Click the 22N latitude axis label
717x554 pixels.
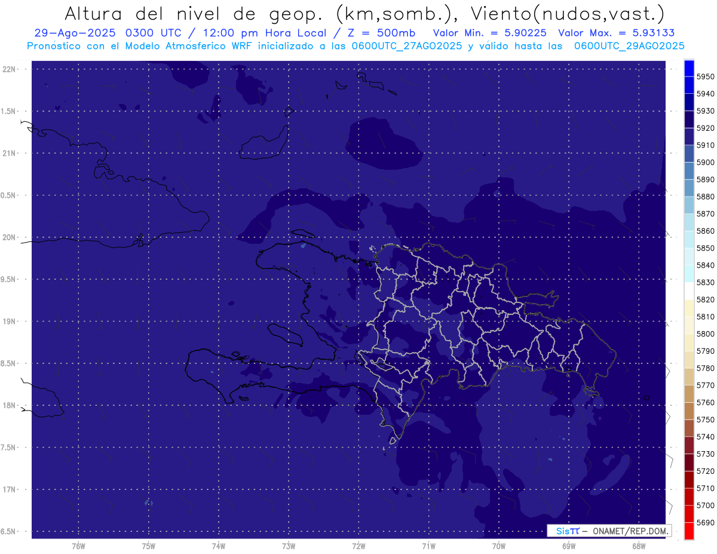[8, 69]
